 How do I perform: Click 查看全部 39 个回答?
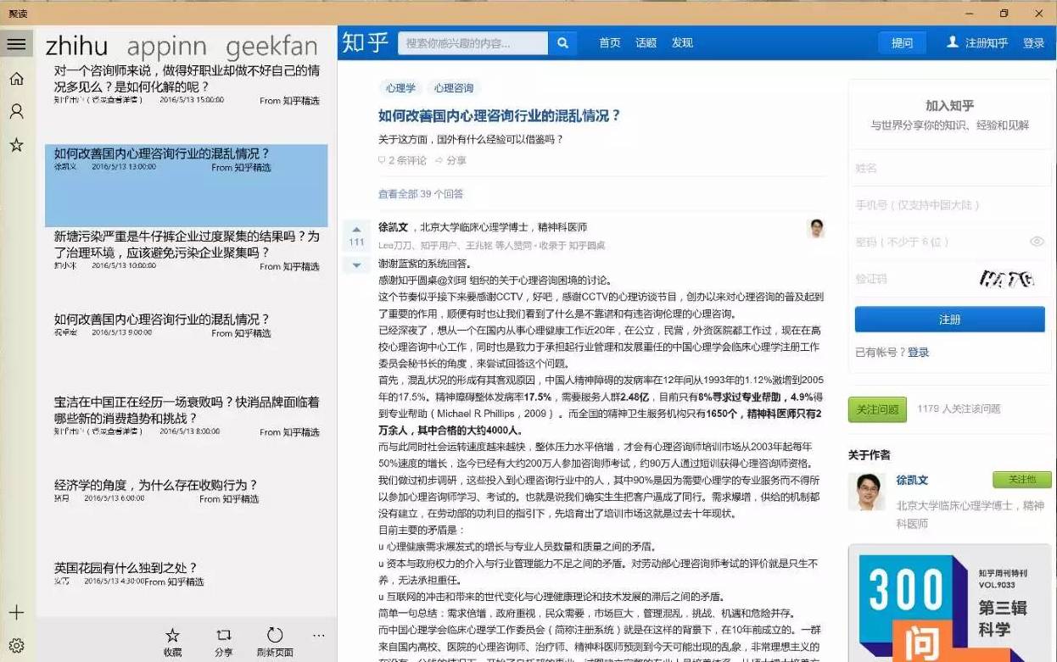tap(421, 194)
